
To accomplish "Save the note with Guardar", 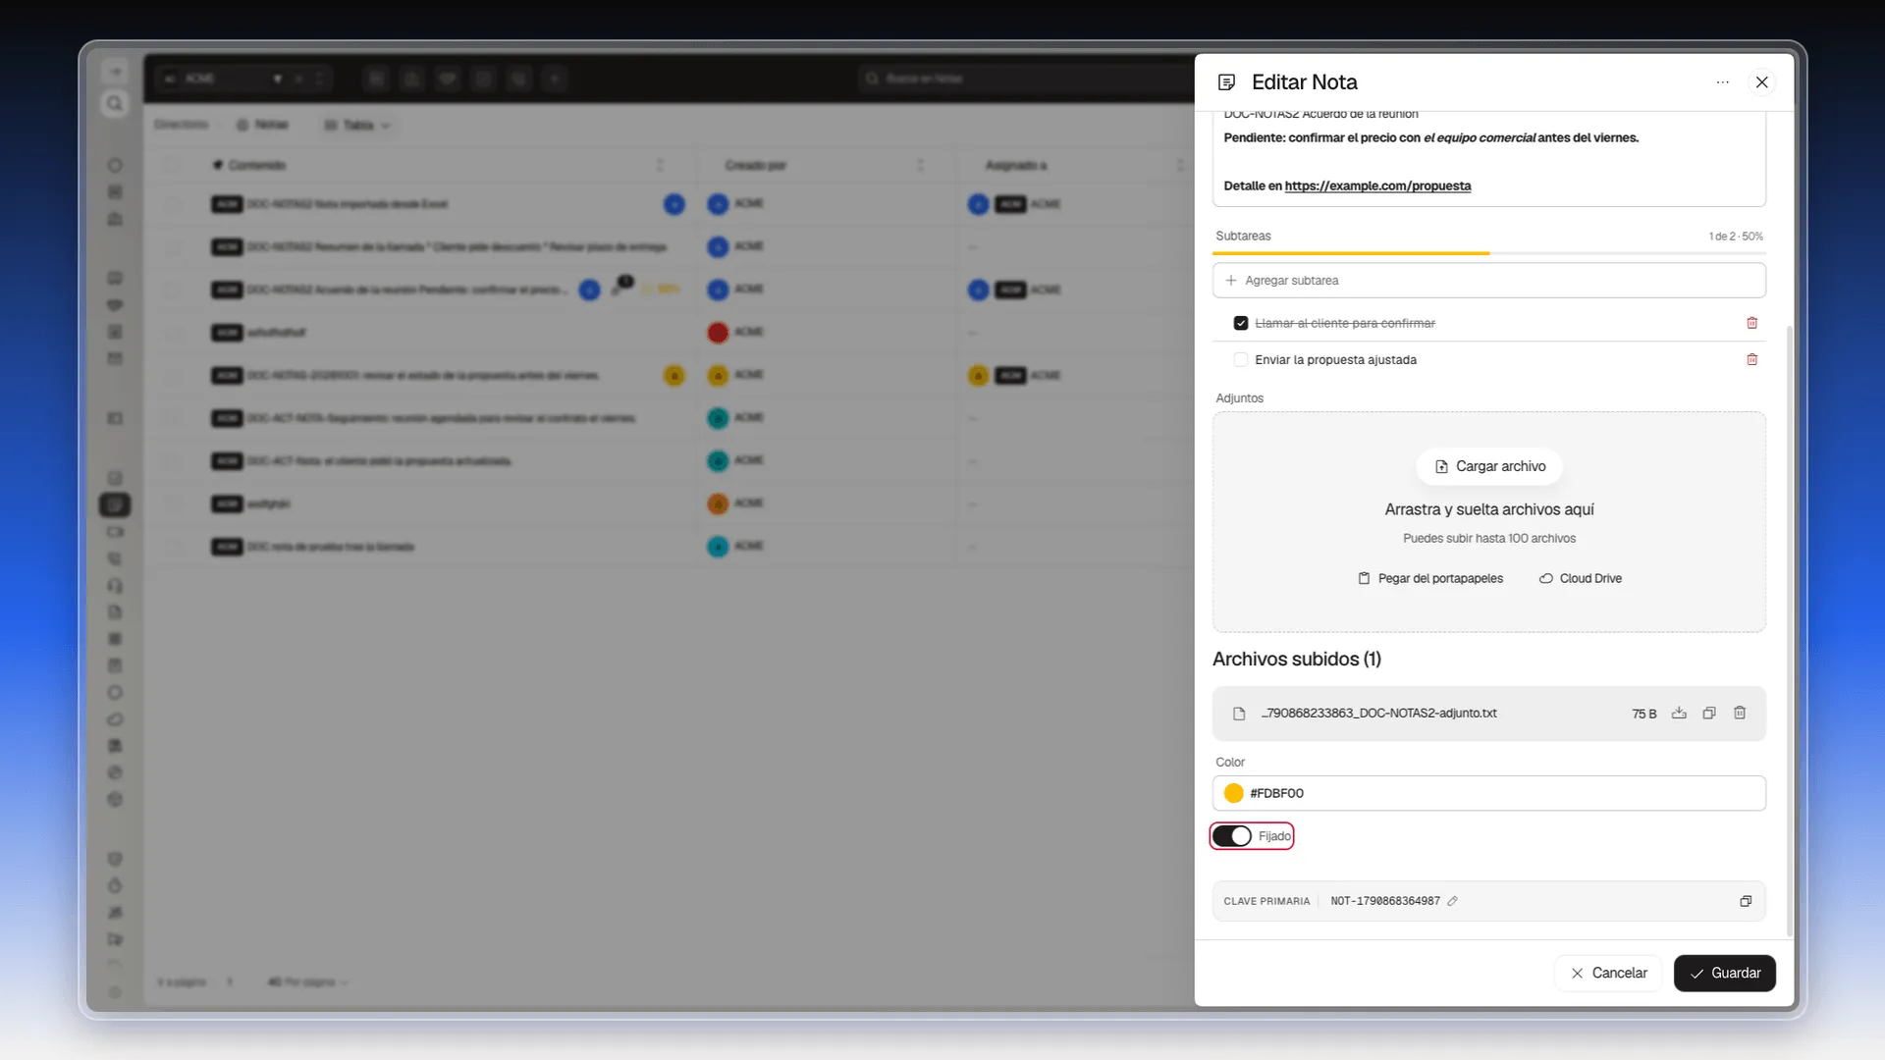I will click(1724, 974).
